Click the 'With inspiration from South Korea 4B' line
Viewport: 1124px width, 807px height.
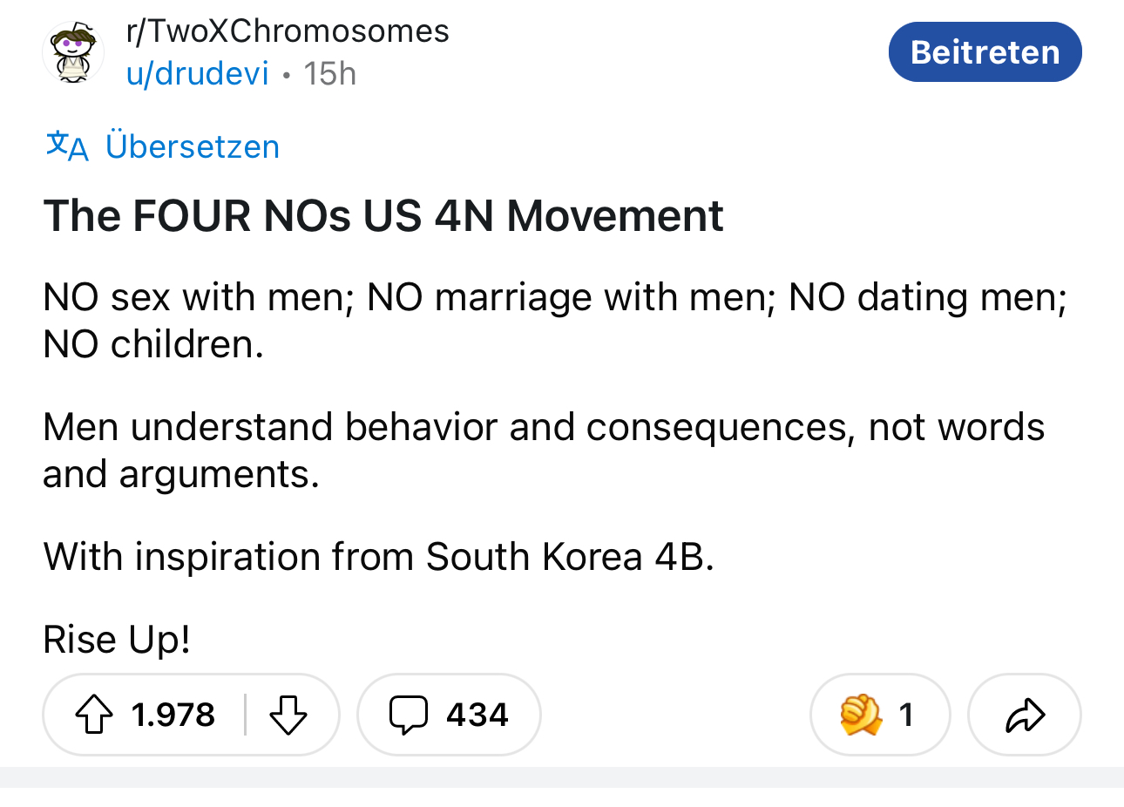(379, 556)
